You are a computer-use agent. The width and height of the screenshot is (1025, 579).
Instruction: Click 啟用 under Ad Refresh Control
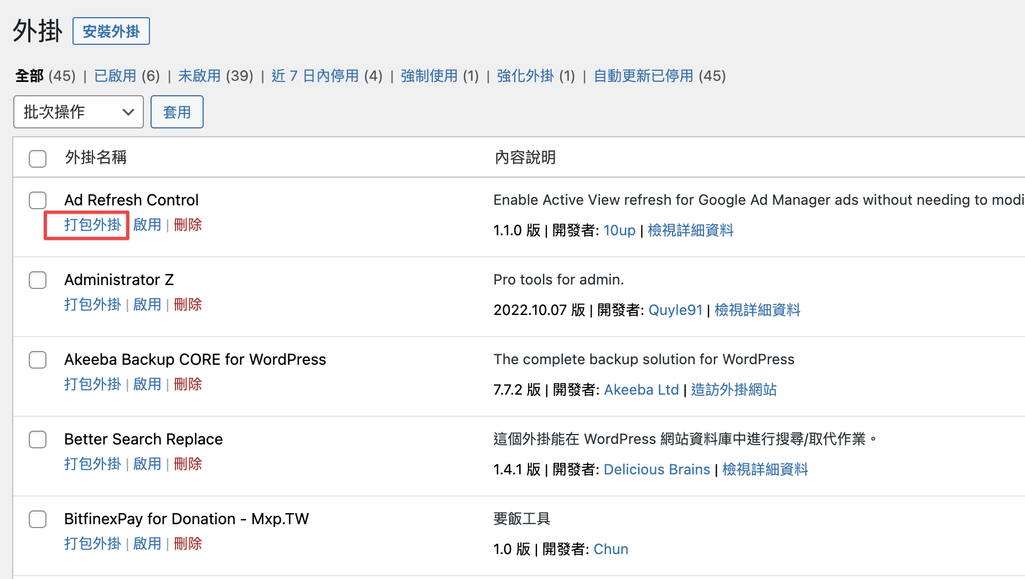click(147, 225)
